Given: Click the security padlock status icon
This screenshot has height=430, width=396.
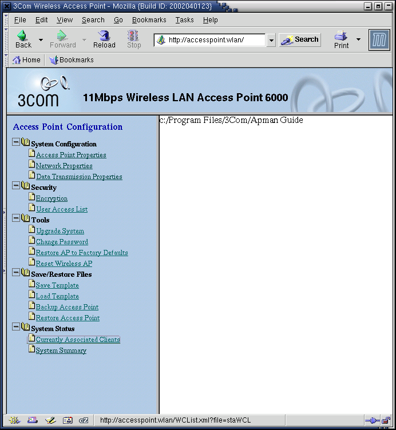Looking at the screenshot, I should [x=386, y=420].
